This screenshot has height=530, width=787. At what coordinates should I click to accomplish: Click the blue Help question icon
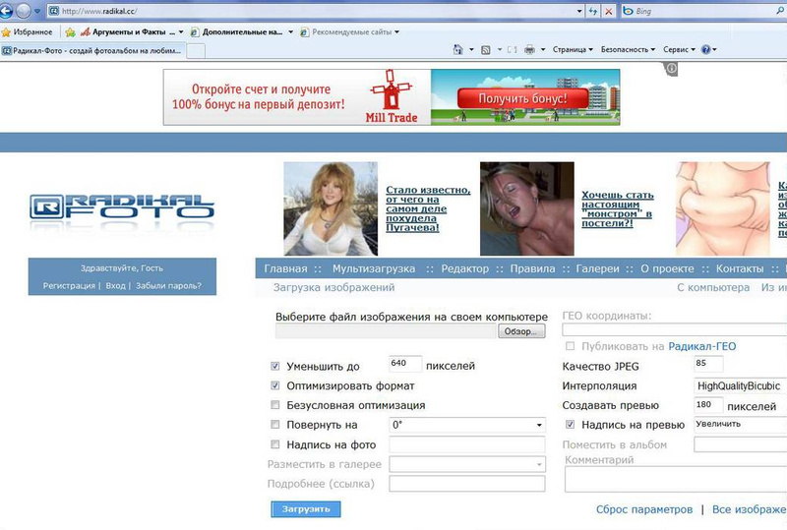tap(705, 49)
